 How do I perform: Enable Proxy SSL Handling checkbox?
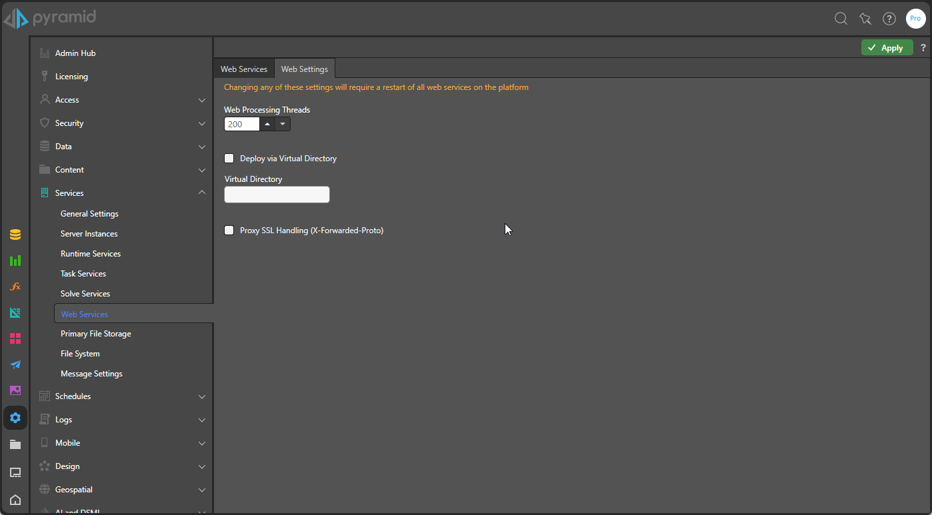(229, 231)
